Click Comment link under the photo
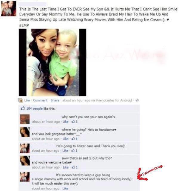Screen dimensions: 179x191 pos(40,100)
